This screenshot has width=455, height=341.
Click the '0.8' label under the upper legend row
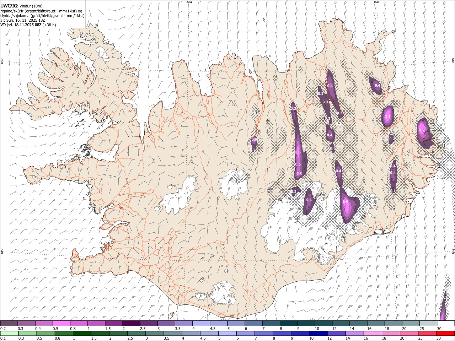click(73, 329)
